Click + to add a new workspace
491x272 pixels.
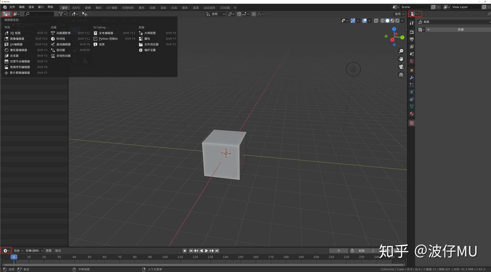[235, 7]
